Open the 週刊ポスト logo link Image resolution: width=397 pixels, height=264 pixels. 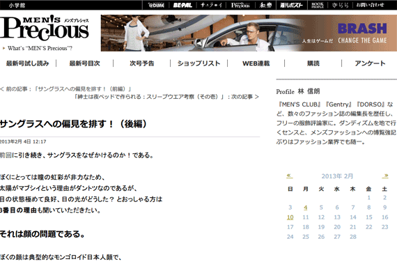pos(291,5)
